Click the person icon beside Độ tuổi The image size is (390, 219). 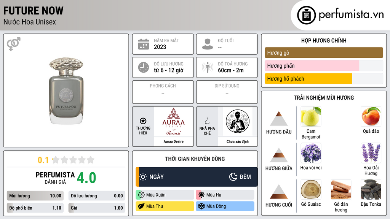click(x=208, y=44)
